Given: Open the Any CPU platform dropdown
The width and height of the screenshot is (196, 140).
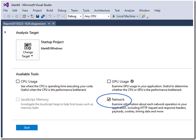Looking at the screenshot, I should point(97,16).
